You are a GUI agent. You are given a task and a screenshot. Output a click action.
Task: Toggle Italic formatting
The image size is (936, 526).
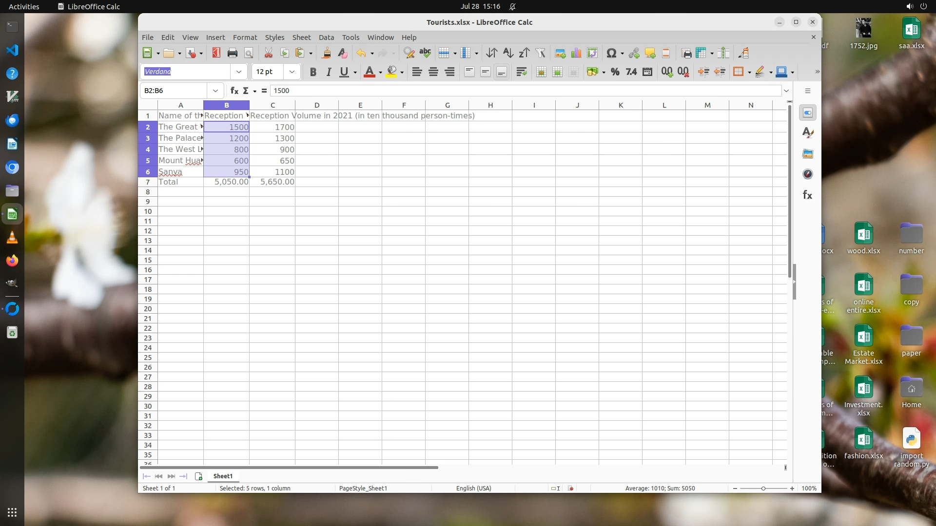[329, 72]
